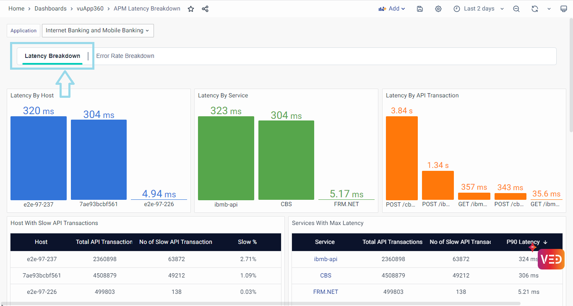Switch to Error Rate Breakdown tab
The height and width of the screenshot is (306, 573).
click(x=125, y=56)
